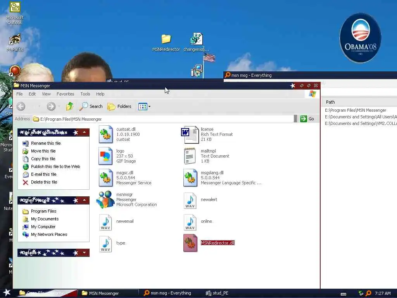Select the MSNRedirector.dll file icon
Viewport: 397px width, 298px height.
click(x=190, y=243)
